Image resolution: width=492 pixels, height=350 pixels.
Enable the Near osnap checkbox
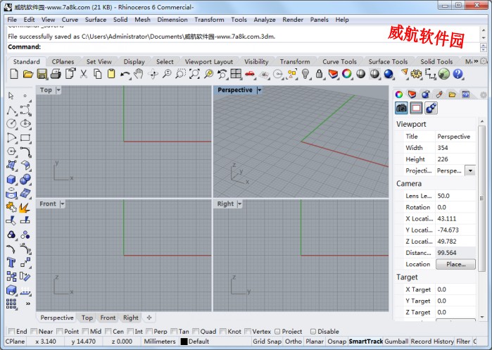tap(34, 332)
